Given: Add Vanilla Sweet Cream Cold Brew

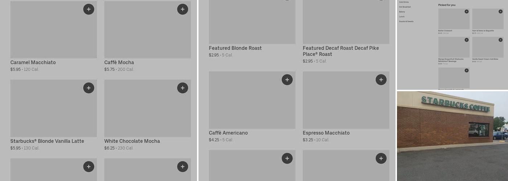Looking at the screenshot, I should coord(500,40).
